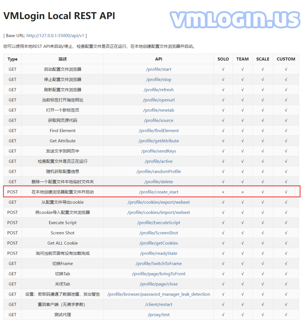Viewport: 303px width, 320px height.
Task: Click the Get ALL Cookie description cell
Action: point(63,243)
